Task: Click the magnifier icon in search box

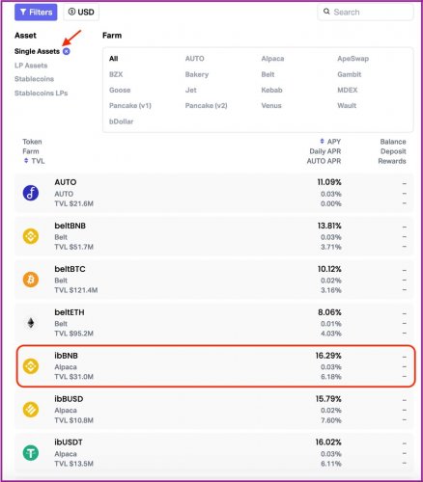Action: pos(326,12)
